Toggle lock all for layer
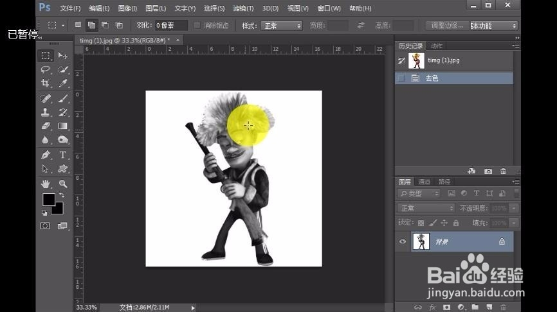Image resolution: width=557 pixels, height=312 pixels. point(456,223)
